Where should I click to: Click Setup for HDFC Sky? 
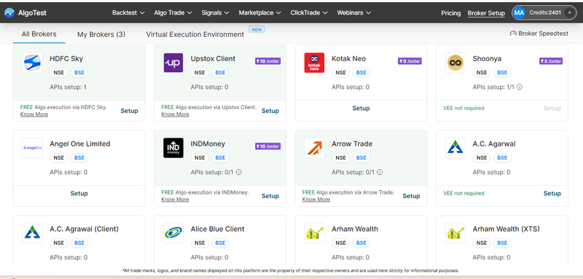point(129,111)
